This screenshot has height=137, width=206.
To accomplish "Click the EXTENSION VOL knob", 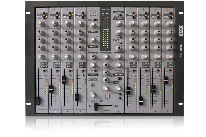I will 118,23.
